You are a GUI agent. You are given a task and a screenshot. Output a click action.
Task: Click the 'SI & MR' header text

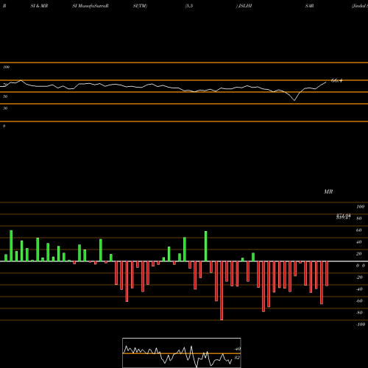[39, 6]
